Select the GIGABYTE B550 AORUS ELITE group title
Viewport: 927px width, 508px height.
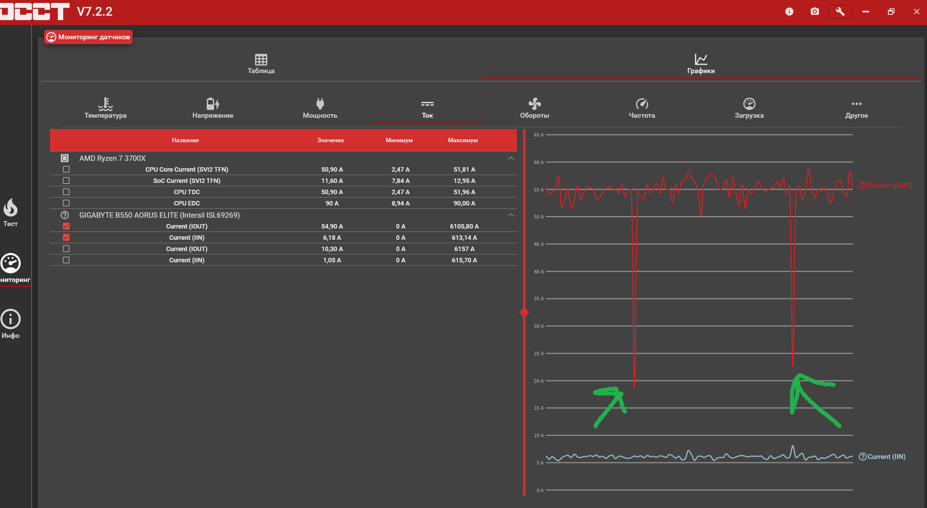(159, 215)
